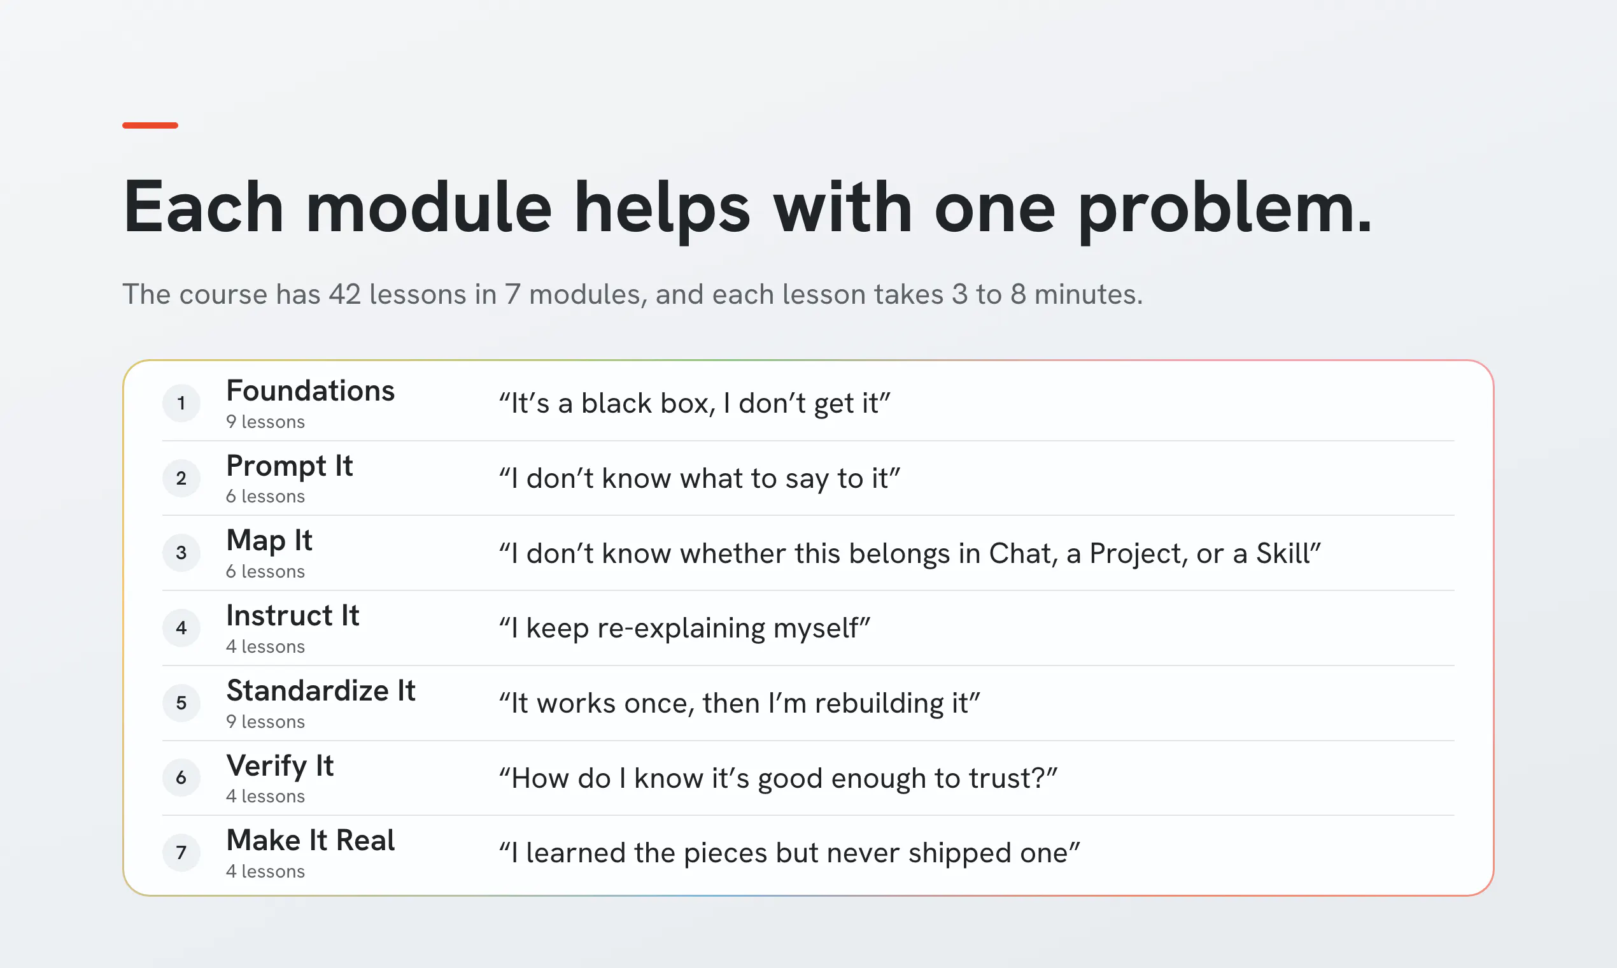
Task: Click the number 1 circle badge
Action: (181, 403)
